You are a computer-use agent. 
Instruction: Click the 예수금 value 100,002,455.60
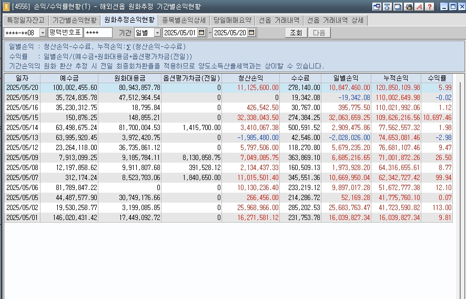pyautogui.click(x=75, y=87)
